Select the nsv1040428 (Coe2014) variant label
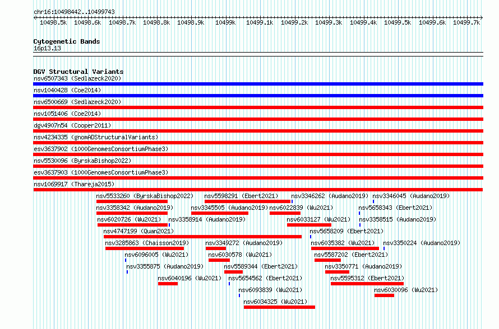 [67, 90]
